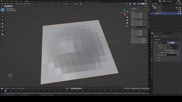Open the Edit menu
The image size is (182, 102).
[7, 1]
